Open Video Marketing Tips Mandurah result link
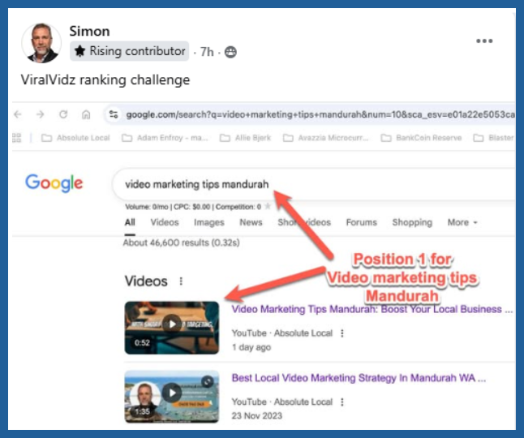Image resolution: width=524 pixels, height=438 pixels. click(372, 309)
